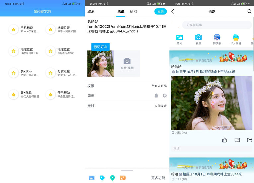
Task: Tap the green location pin icon
Action: [x=112, y=178]
